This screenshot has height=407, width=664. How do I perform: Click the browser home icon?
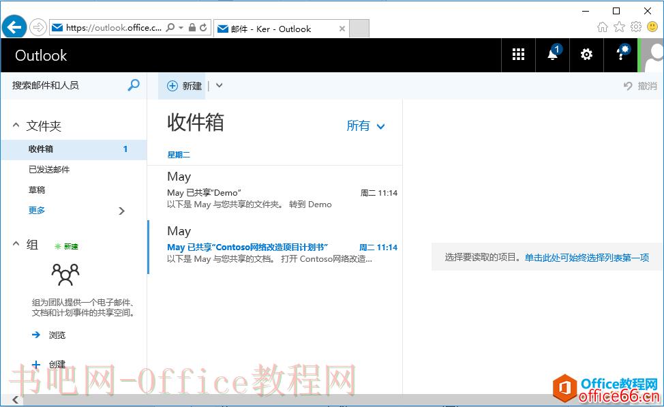coord(602,27)
